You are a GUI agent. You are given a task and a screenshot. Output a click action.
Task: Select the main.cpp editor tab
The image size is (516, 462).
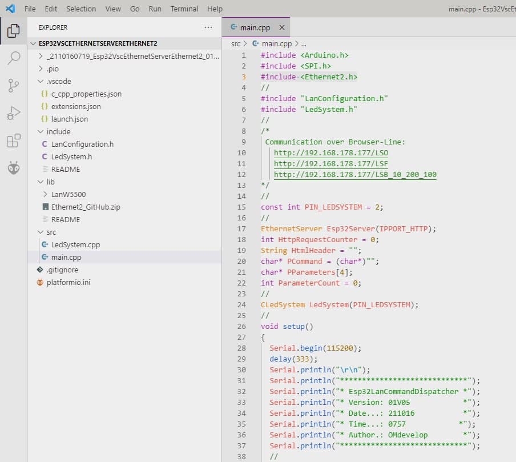pos(255,27)
